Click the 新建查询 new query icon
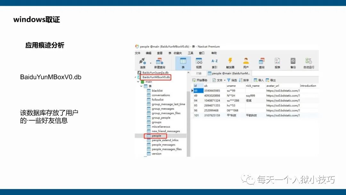Screen dimensions: 346x195 pos(160,63)
